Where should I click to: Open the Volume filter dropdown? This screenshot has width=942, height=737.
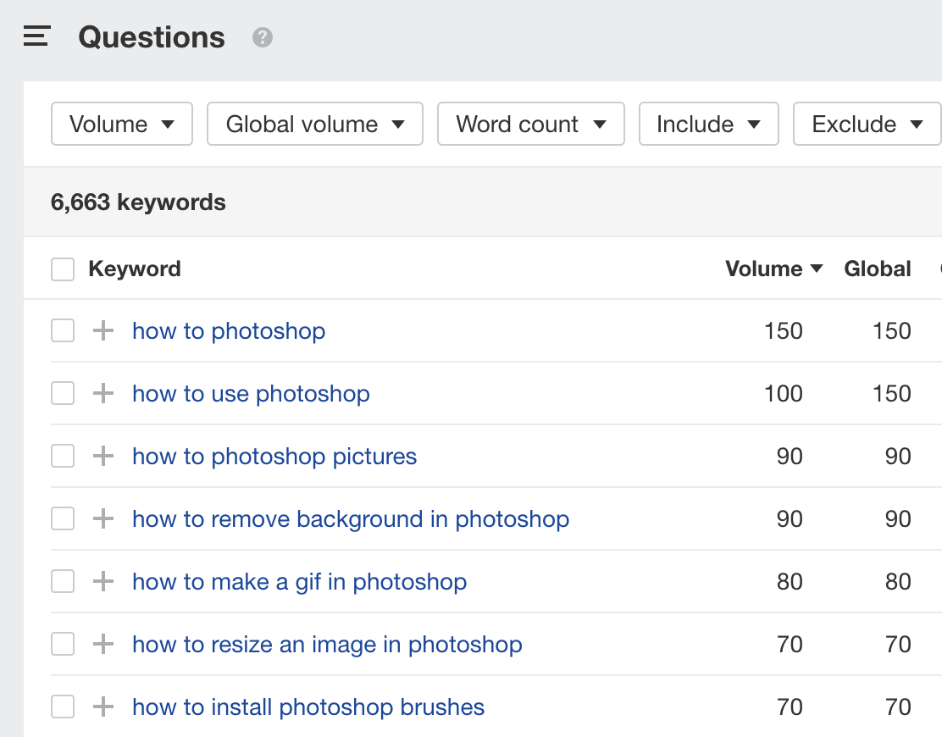(122, 124)
